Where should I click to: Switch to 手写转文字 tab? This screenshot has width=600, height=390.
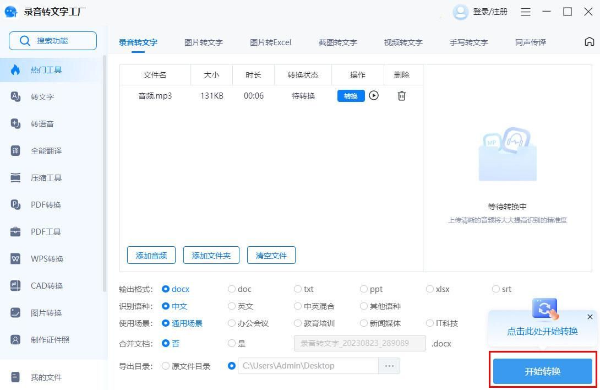tap(469, 42)
